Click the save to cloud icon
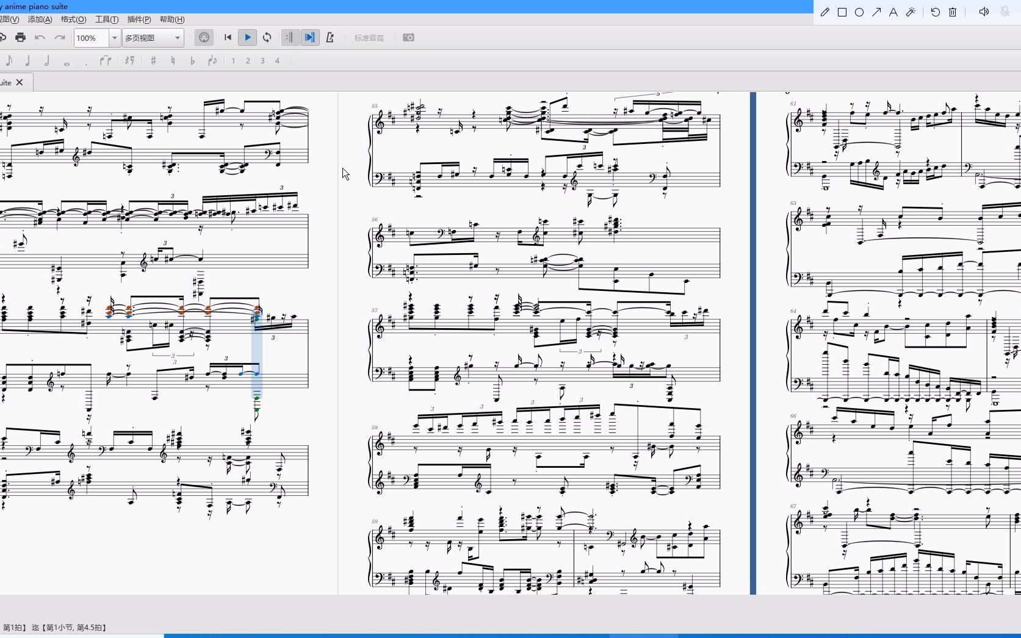The height and width of the screenshot is (638, 1021). 2,38
